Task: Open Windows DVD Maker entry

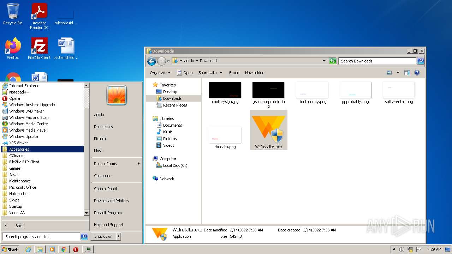Action: point(42,111)
